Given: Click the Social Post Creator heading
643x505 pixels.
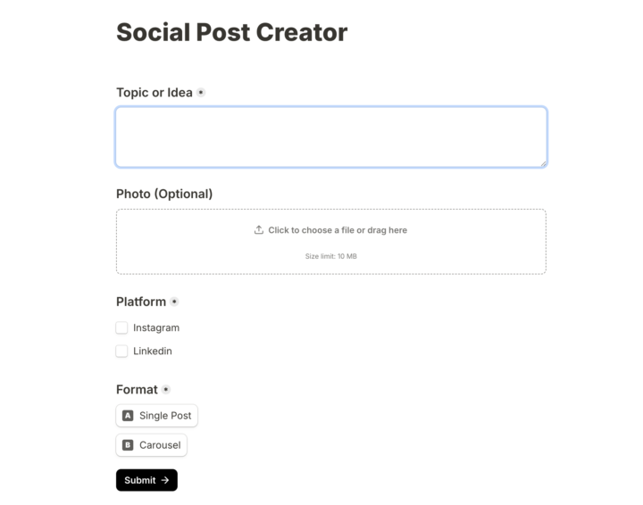Looking at the screenshot, I should tap(231, 32).
